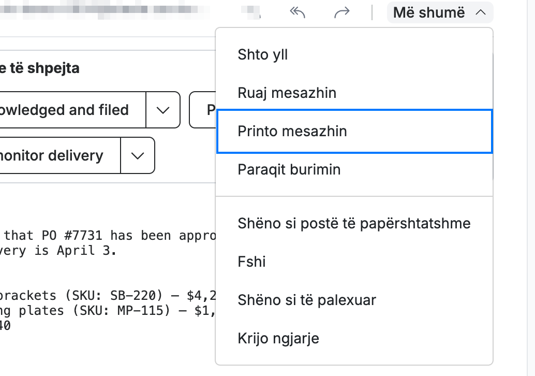Choose Ruaj mesazhin menu entry
The height and width of the screenshot is (376, 535).
[354, 93]
